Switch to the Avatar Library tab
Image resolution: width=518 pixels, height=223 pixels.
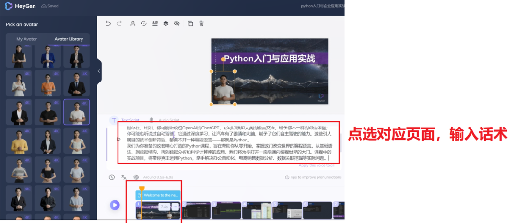pos(69,39)
